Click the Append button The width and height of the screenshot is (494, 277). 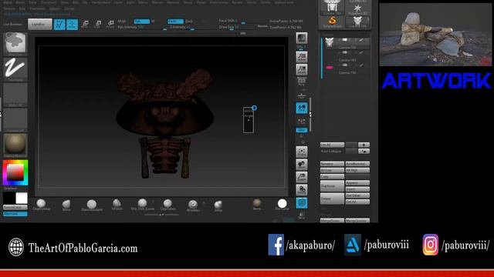click(357, 183)
